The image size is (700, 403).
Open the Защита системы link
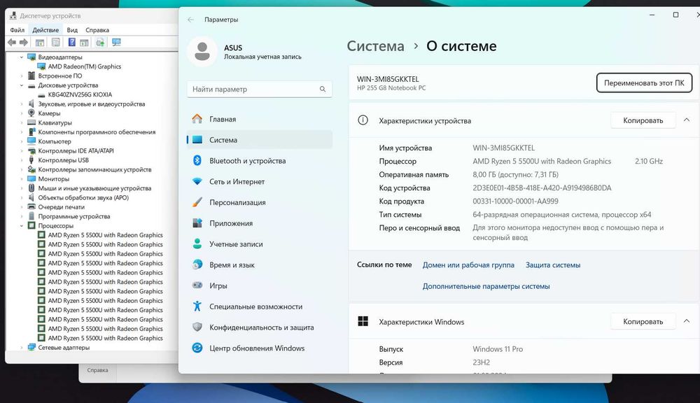[553, 265]
